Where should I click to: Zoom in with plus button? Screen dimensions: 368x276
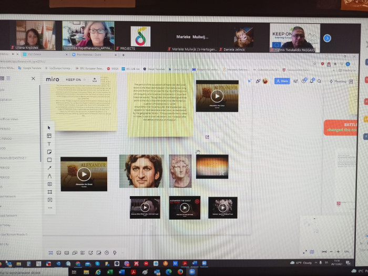(x=338, y=252)
